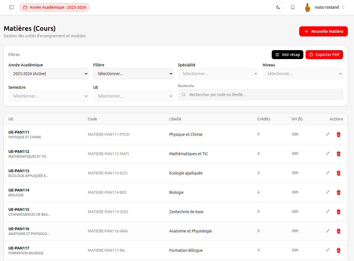Click the UE column header
This screenshot has width=354, height=261.
tap(11, 119)
